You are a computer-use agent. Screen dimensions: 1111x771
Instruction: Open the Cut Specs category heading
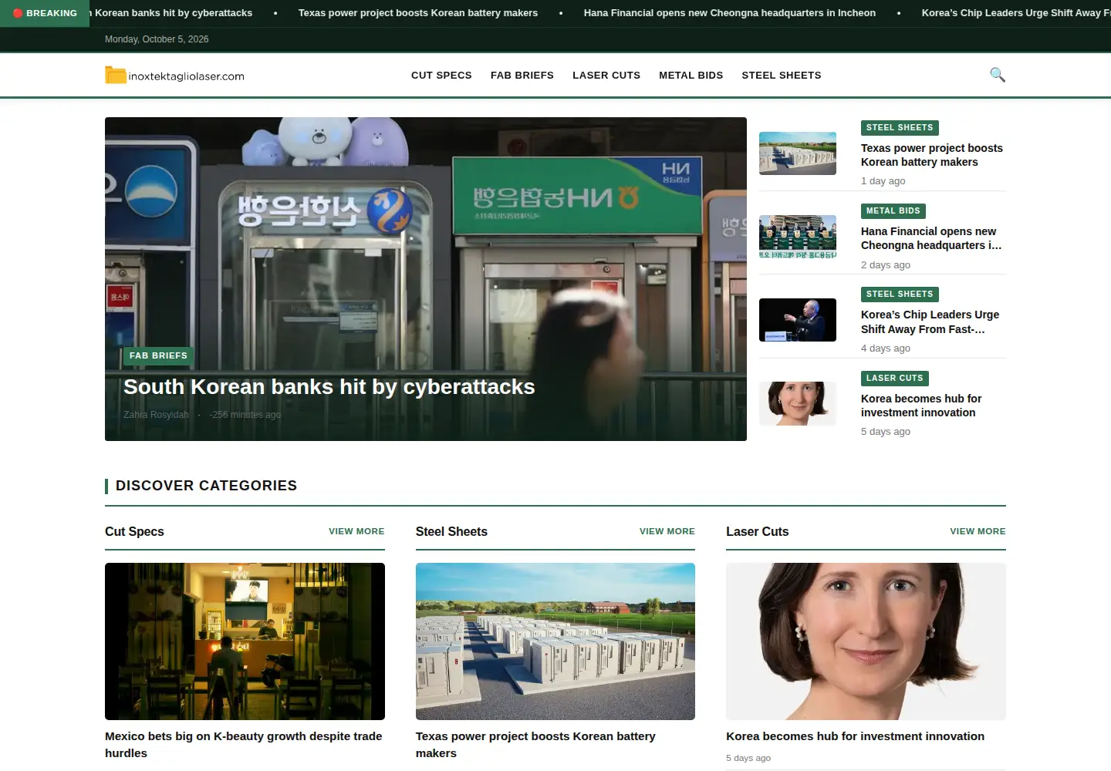[x=134, y=532]
